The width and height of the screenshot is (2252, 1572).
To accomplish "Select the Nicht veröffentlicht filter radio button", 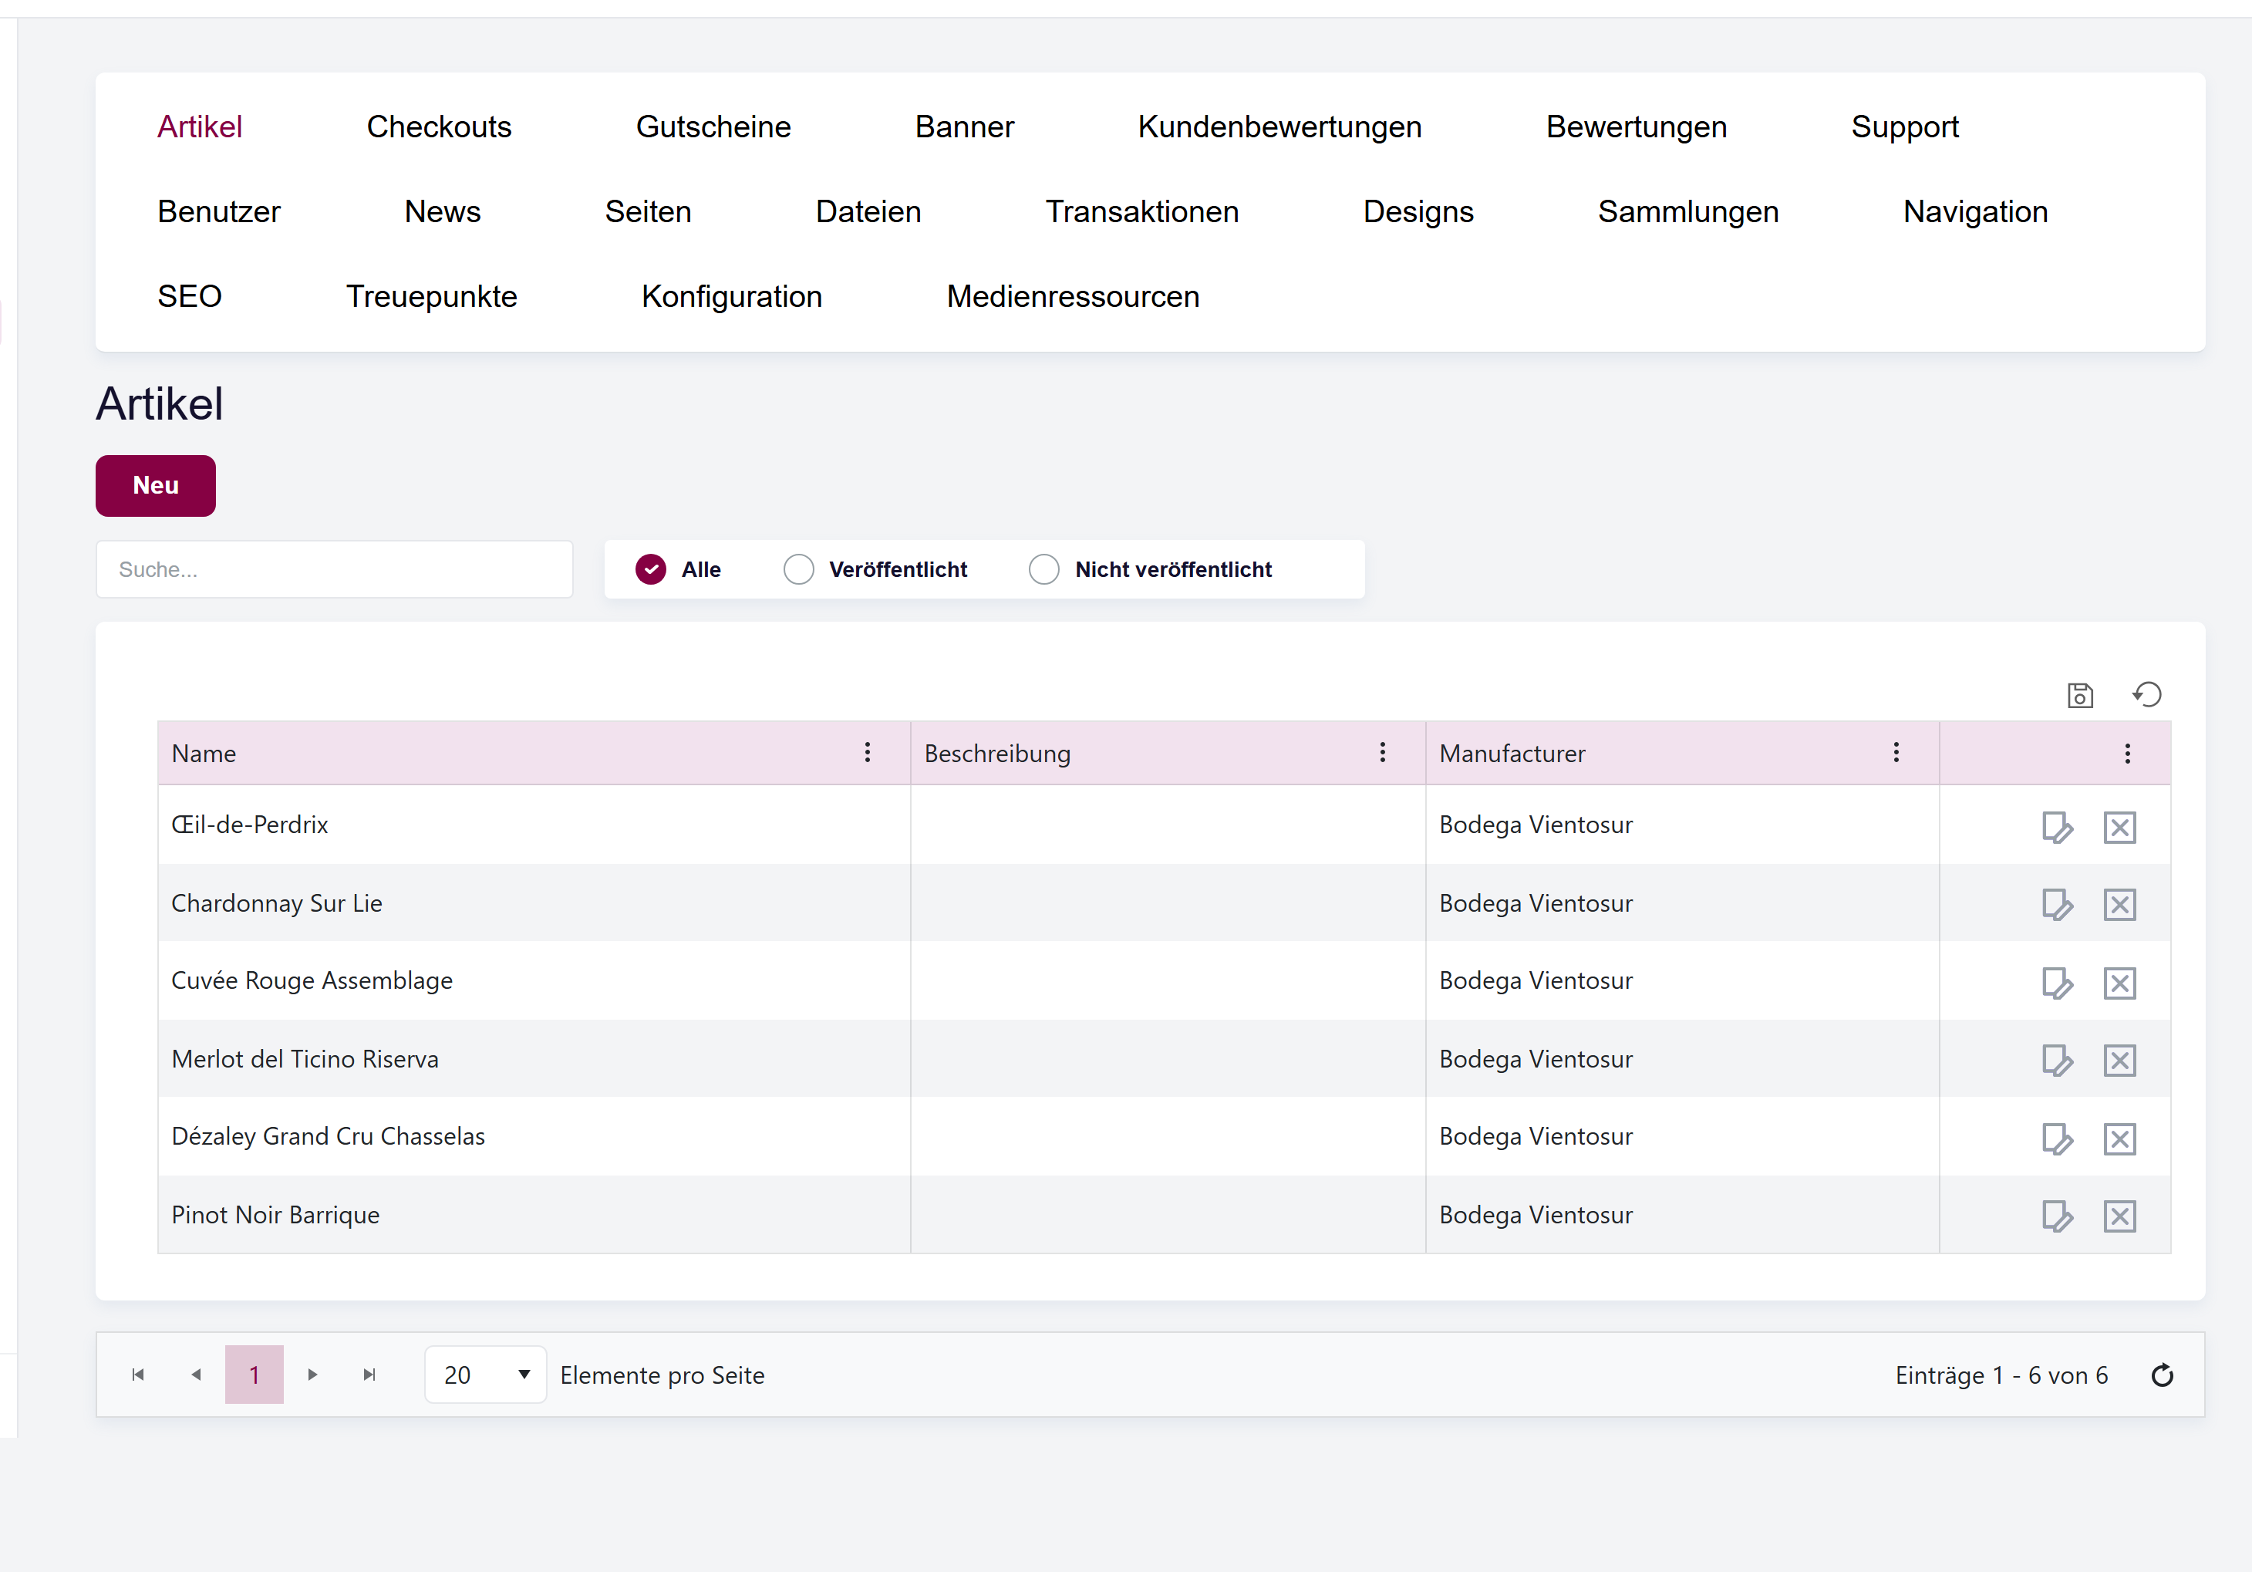I will click(x=1043, y=569).
